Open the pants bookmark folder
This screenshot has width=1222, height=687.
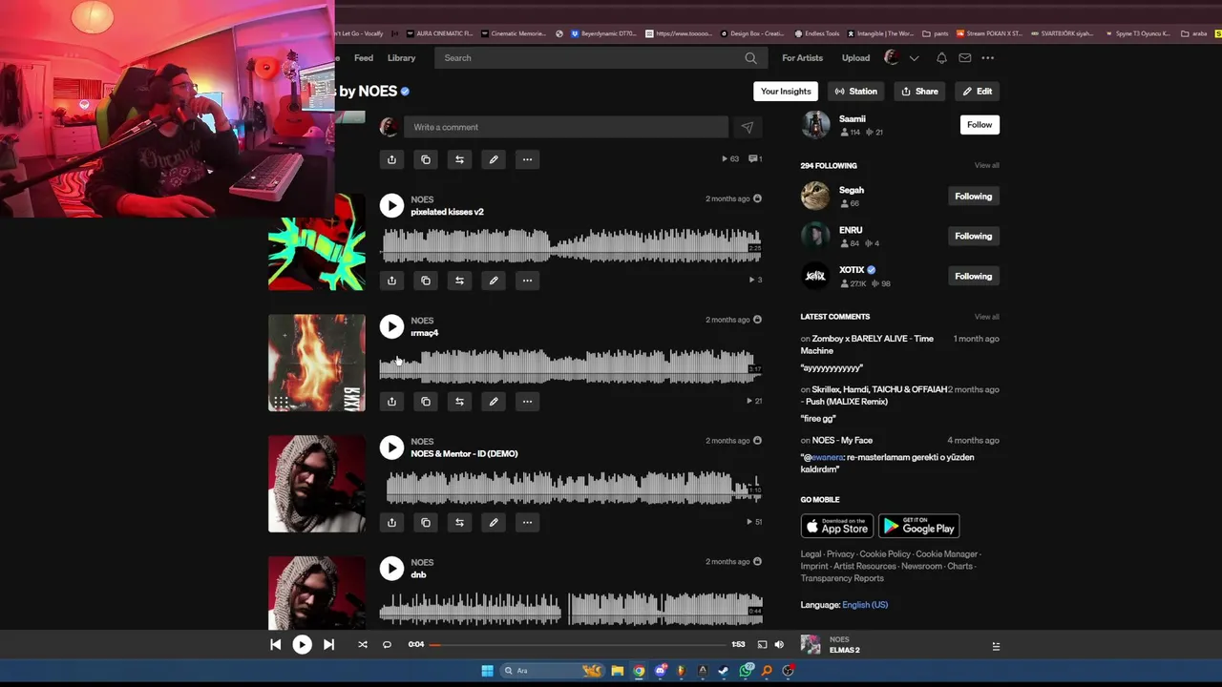[x=935, y=33]
